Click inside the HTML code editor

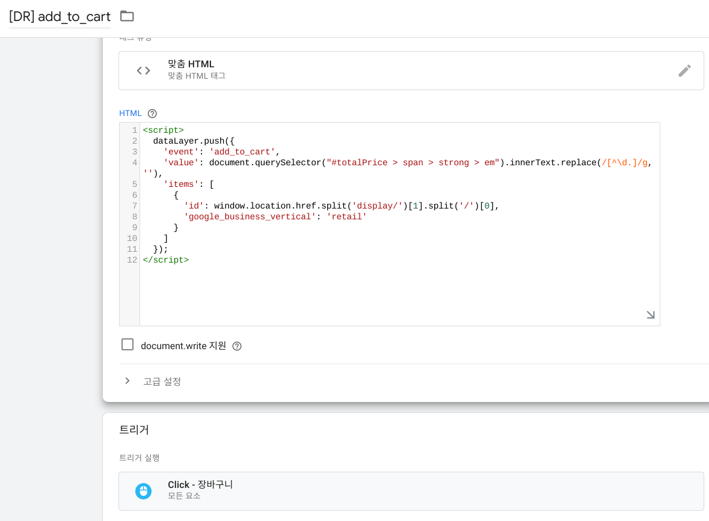pyautogui.click(x=389, y=224)
